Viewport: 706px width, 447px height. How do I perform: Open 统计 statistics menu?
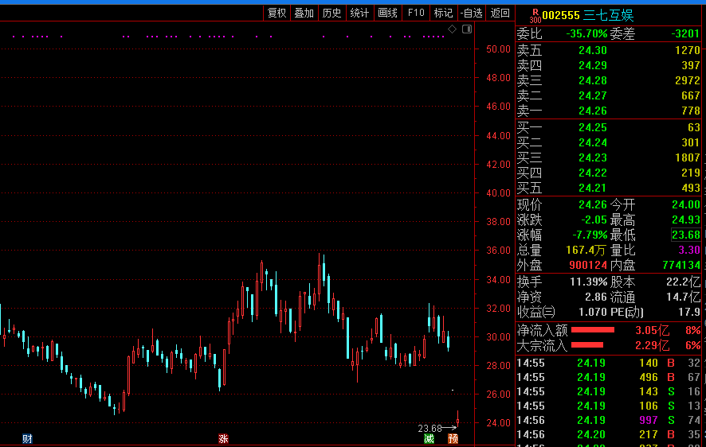click(359, 13)
